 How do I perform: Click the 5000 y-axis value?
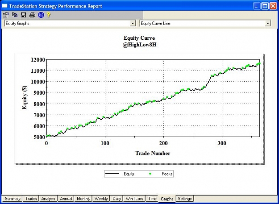39,137
